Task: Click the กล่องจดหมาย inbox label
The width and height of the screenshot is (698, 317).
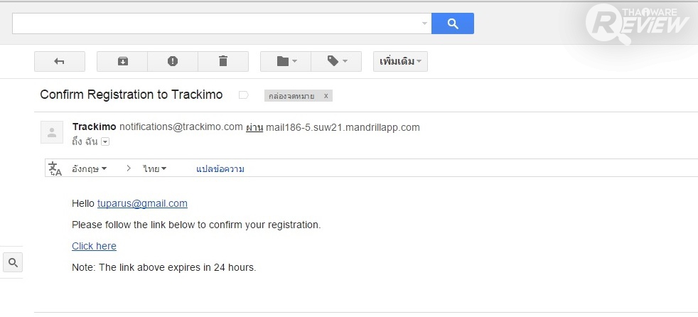Action: tap(291, 96)
